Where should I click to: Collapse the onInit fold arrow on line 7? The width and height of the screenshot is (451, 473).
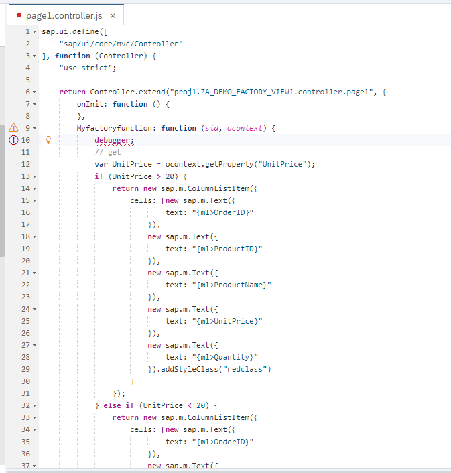pyautogui.click(x=34, y=104)
